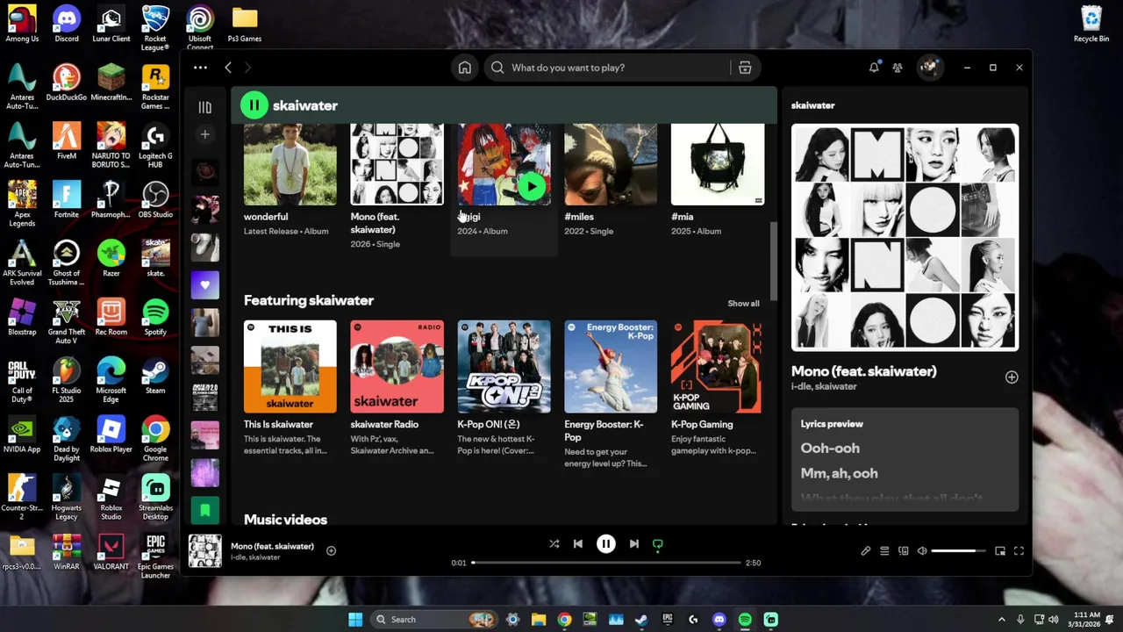Open the Miniplayer icon

(x=1000, y=551)
